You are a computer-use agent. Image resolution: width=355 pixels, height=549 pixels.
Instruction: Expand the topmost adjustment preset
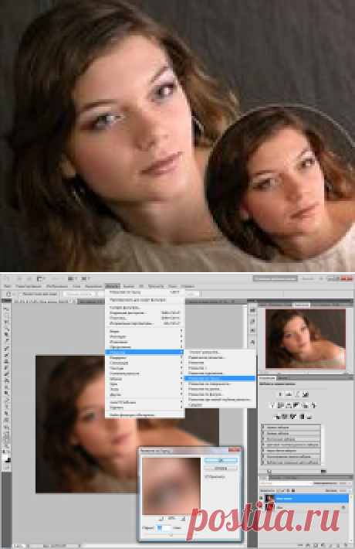point(264,428)
